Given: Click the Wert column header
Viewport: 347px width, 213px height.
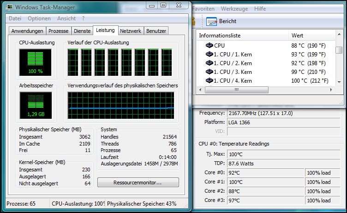Looking at the screenshot, I should point(312,36).
